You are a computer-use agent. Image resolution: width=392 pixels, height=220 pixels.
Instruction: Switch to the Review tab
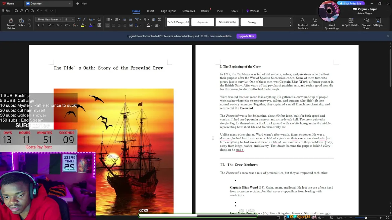point(205,11)
